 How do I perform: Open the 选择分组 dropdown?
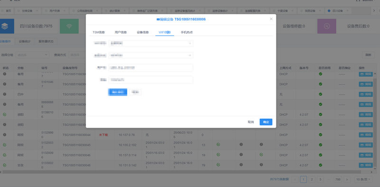(x=32, y=55)
